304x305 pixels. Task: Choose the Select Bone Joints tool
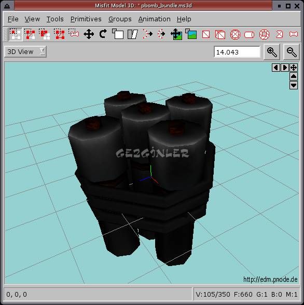click(74, 34)
